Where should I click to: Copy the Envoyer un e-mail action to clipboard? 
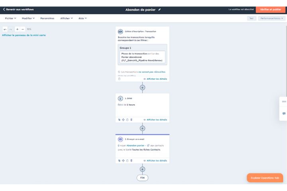pos(127,161)
